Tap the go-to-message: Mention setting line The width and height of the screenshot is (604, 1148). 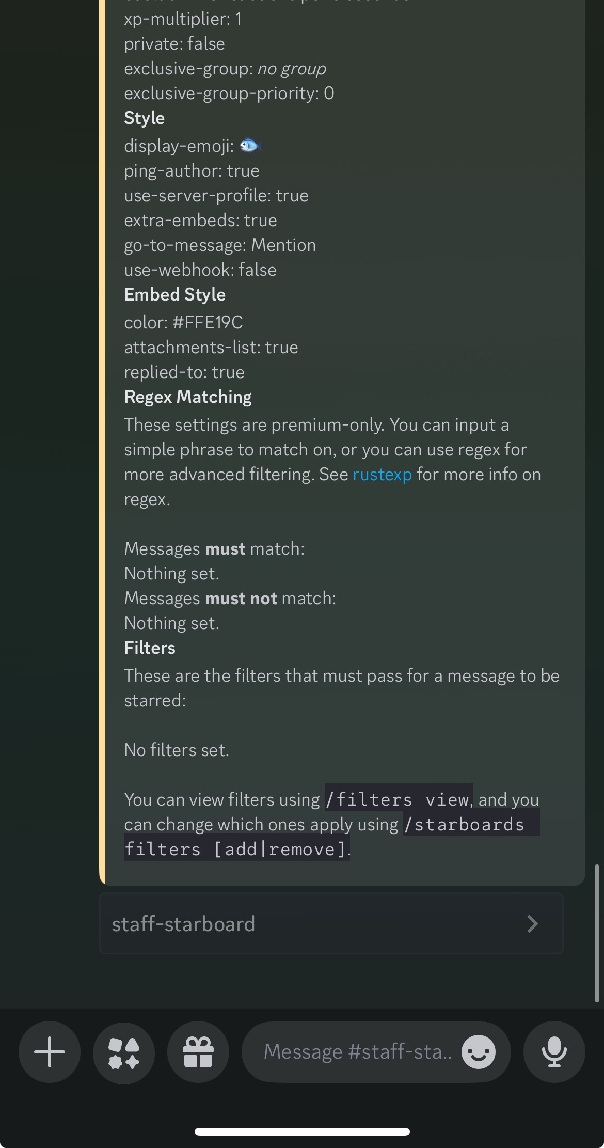[220, 245]
